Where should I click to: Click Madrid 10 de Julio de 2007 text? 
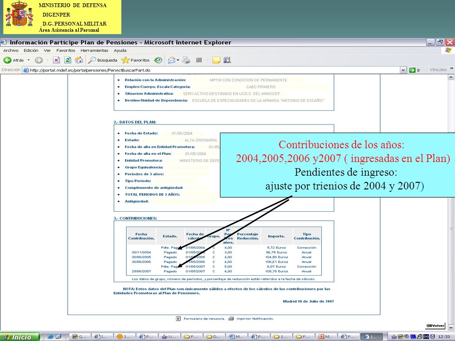pyautogui.click(x=308, y=301)
